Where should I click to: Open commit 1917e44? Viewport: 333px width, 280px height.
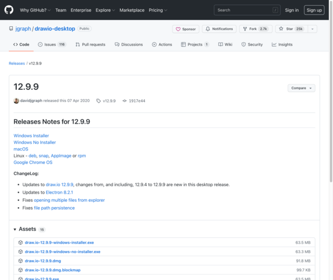click(x=137, y=101)
